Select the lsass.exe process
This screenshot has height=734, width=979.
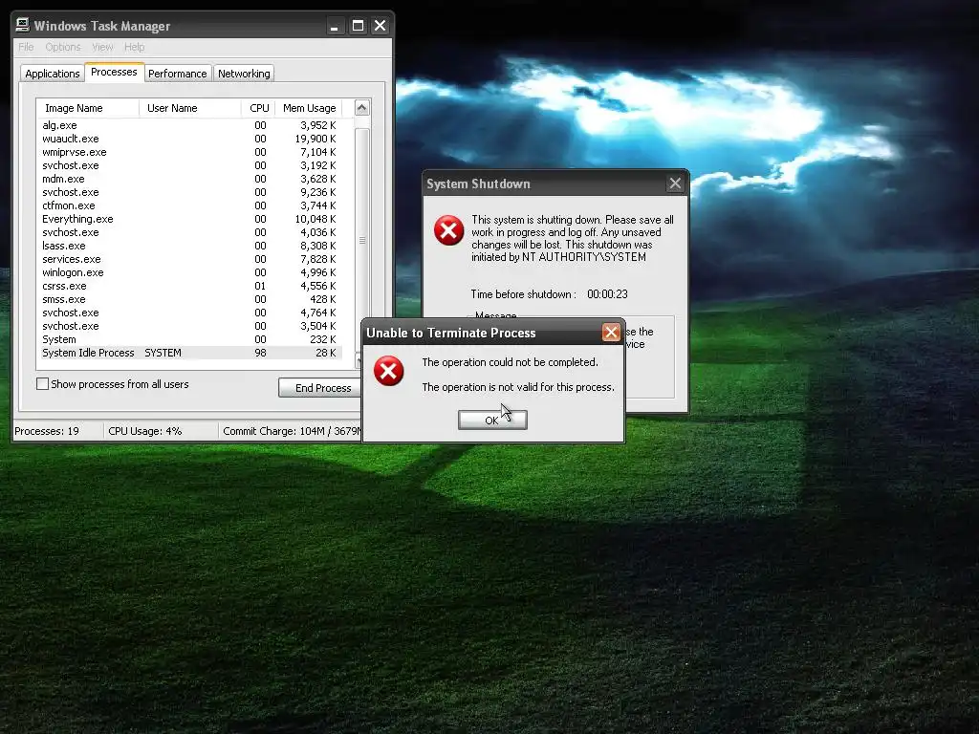pos(189,246)
